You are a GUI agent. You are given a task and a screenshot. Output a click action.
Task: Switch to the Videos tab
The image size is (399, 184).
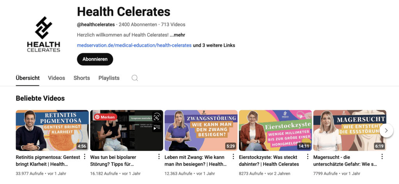(x=56, y=78)
